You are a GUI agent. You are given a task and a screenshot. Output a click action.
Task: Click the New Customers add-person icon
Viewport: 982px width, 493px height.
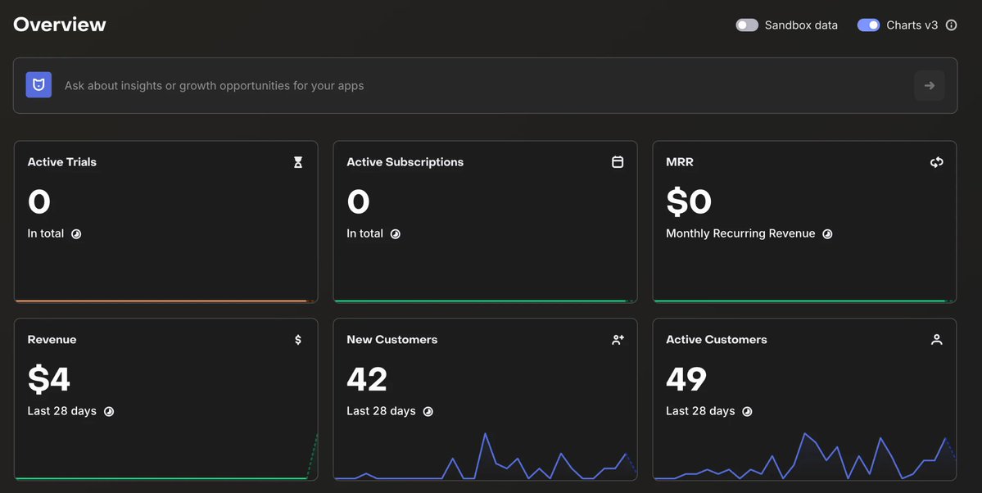point(618,340)
